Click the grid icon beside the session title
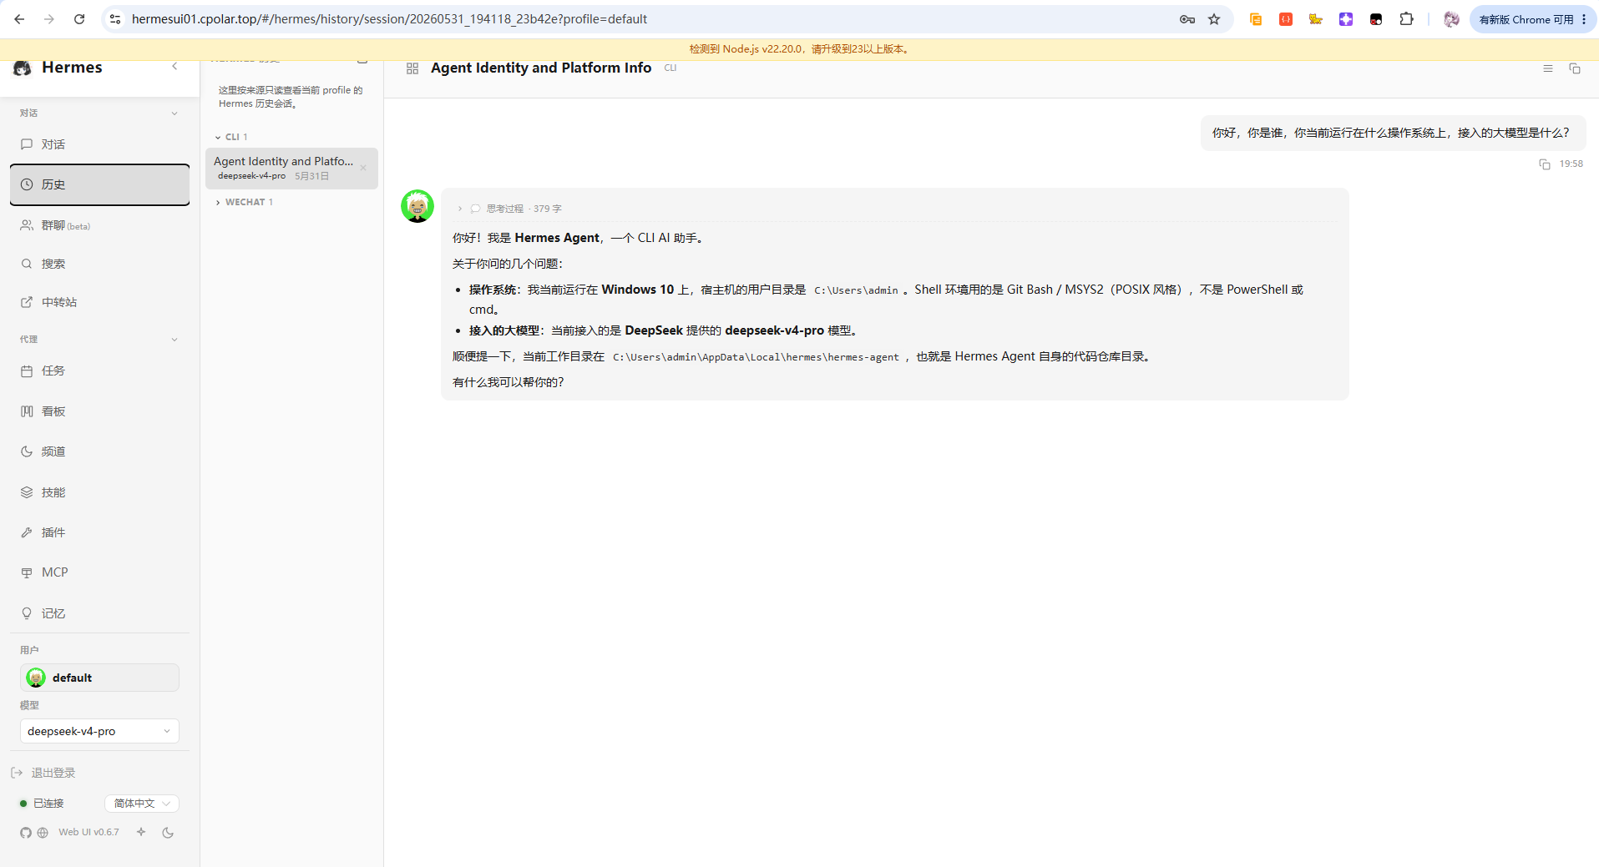 tap(412, 68)
